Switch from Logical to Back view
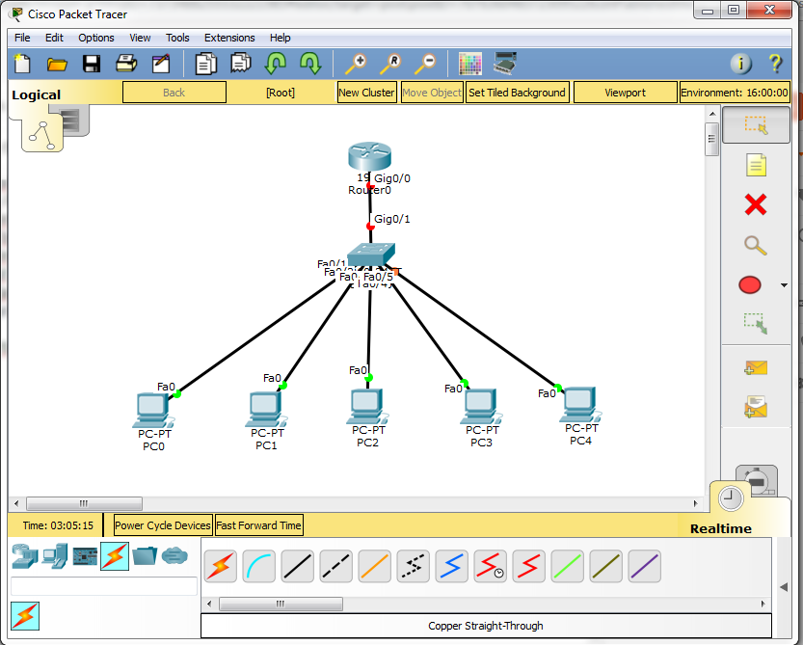Screen dimensions: 803x645 click(x=174, y=92)
